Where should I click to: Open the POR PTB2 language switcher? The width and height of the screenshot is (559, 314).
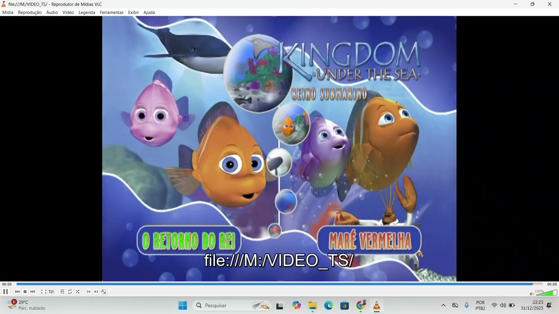click(480, 305)
